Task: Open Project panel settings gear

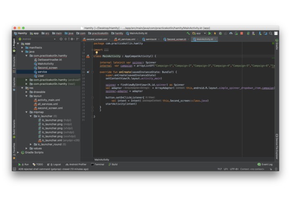Action: click(x=72, y=39)
